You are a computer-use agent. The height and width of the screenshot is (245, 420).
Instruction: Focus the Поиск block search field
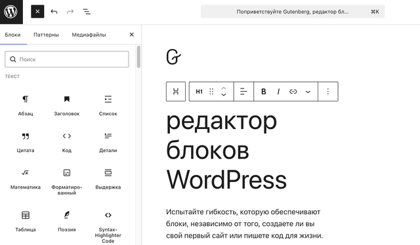[67, 59]
